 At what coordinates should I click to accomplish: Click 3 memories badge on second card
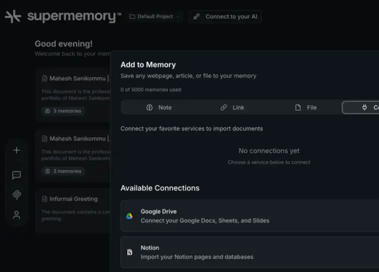(63, 171)
